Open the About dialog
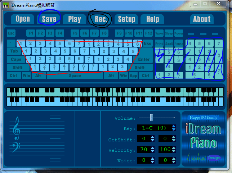232x173 pixels. (x=202, y=19)
